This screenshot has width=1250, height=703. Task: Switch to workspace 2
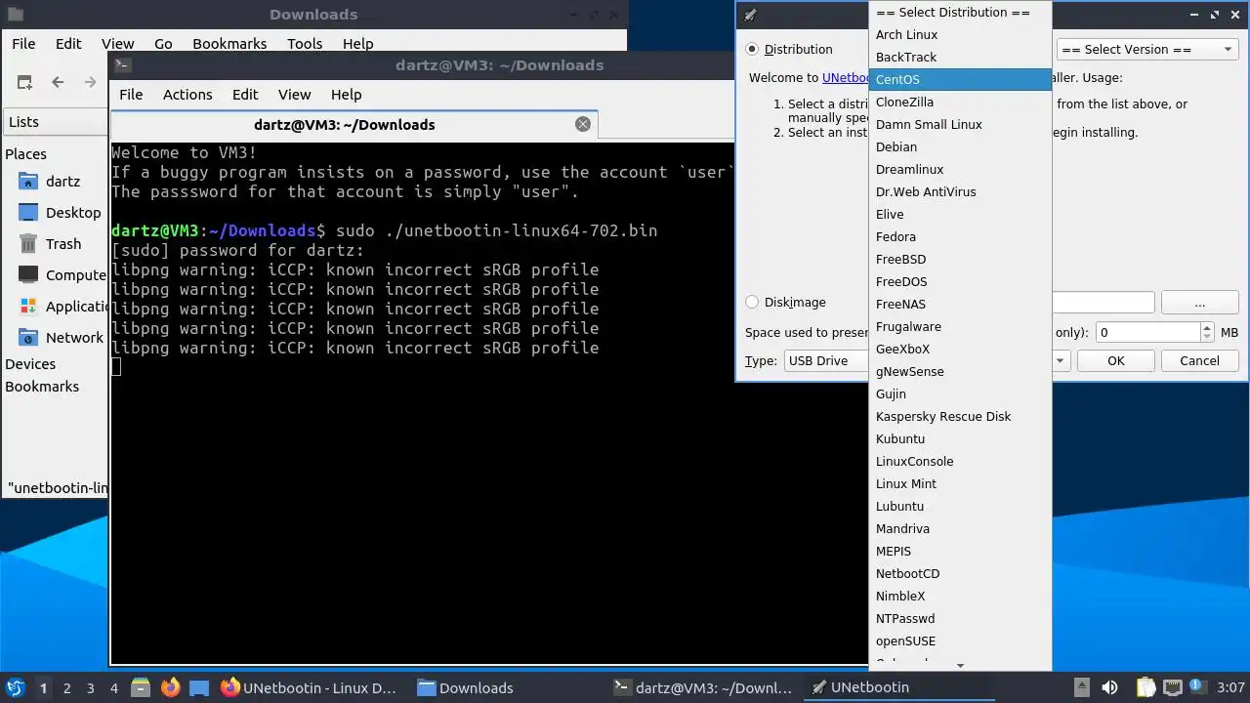click(66, 688)
